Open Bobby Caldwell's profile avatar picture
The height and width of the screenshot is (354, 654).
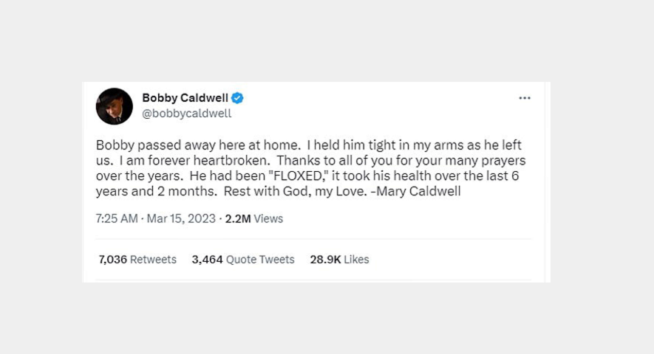[115, 106]
